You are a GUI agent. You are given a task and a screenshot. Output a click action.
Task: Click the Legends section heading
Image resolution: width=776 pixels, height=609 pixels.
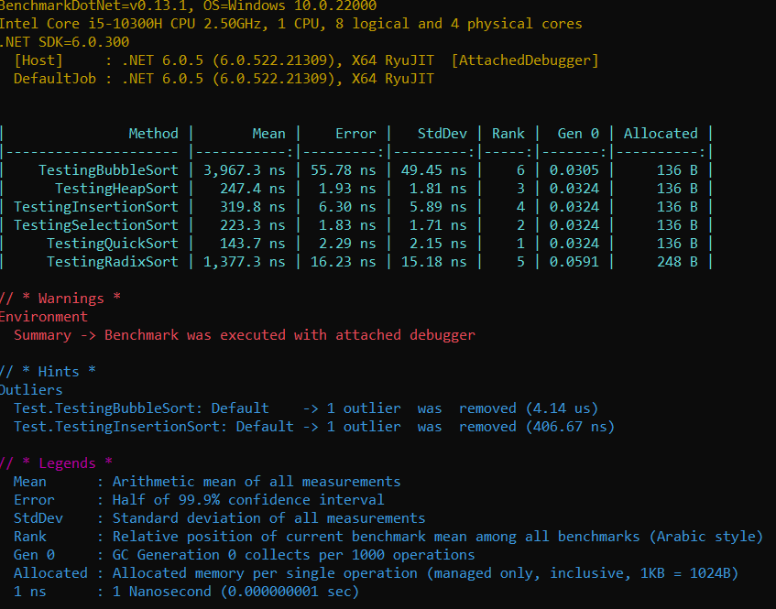(x=56, y=463)
